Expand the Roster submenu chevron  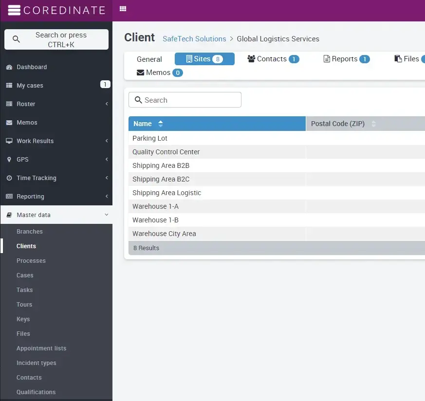coord(107,104)
